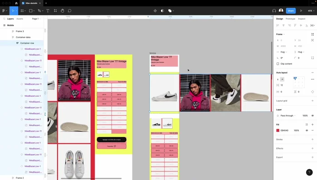Open the 45% zoom dropdown
317x180 pixels.
tap(311, 11)
